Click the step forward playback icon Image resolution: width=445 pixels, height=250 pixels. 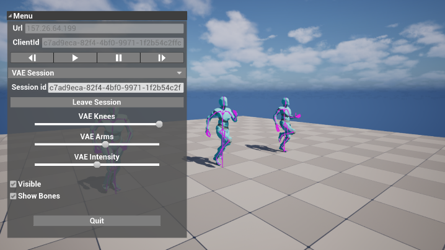(162, 58)
